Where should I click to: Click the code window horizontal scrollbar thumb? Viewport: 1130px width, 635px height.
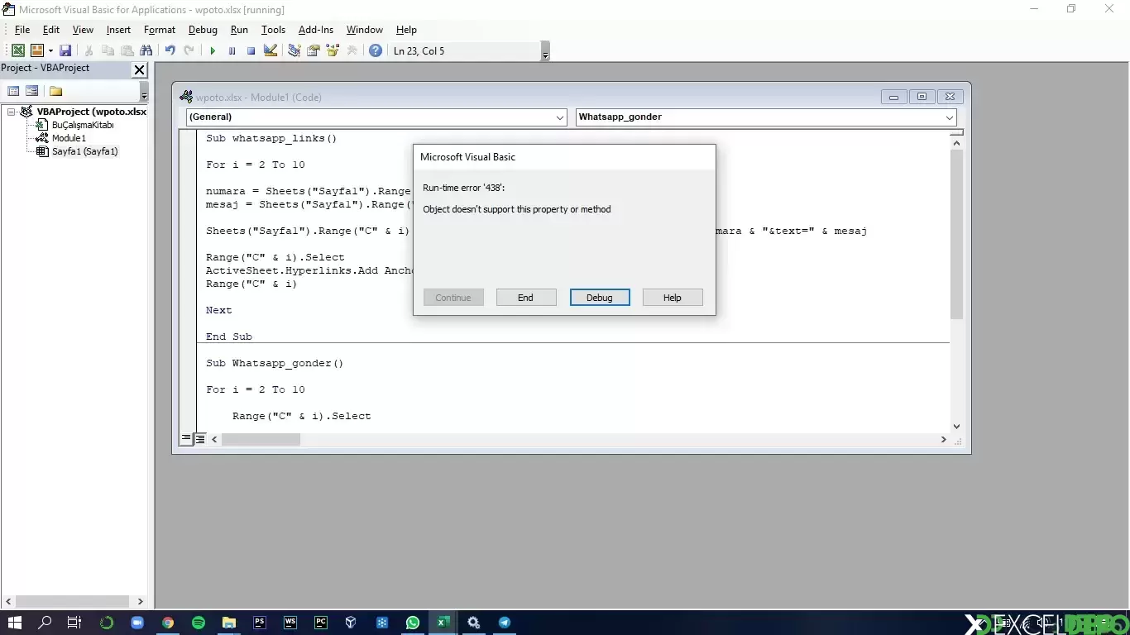261,440
